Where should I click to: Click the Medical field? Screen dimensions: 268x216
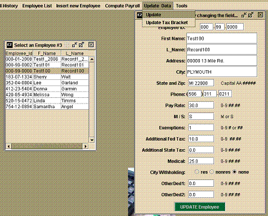(x=201, y=161)
